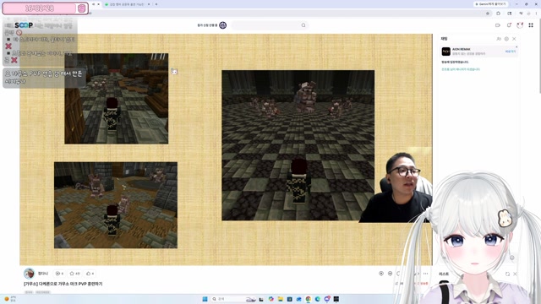
Task: Open the weather widget on taskbar
Action: [10, 299]
